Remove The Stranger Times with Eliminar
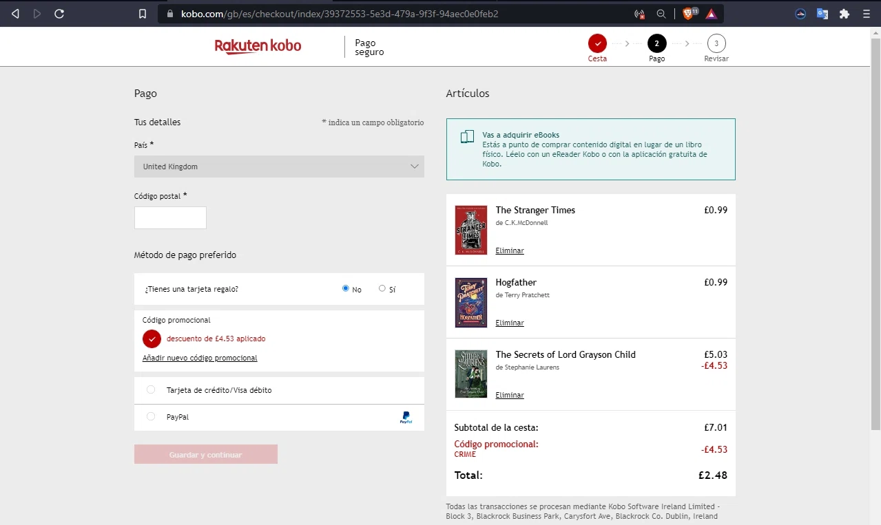This screenshot has height=525, width=881. tap(510, 250)
